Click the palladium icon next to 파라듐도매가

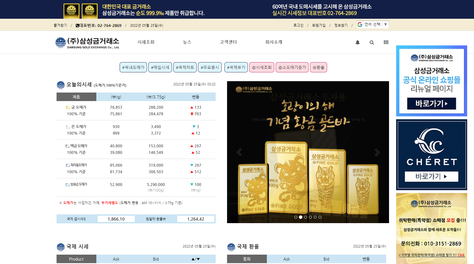pos(68,165)
